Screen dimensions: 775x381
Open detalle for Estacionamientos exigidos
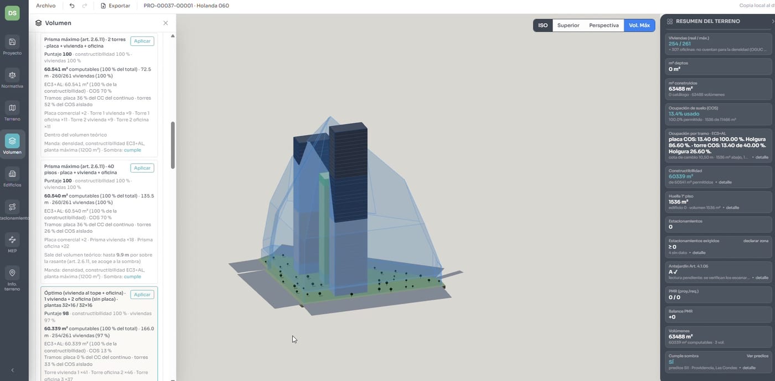[699, 253]
